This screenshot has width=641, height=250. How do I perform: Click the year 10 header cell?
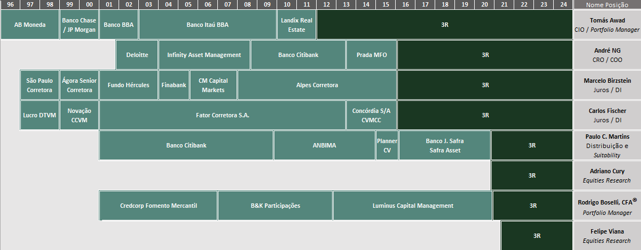[287, 5]
